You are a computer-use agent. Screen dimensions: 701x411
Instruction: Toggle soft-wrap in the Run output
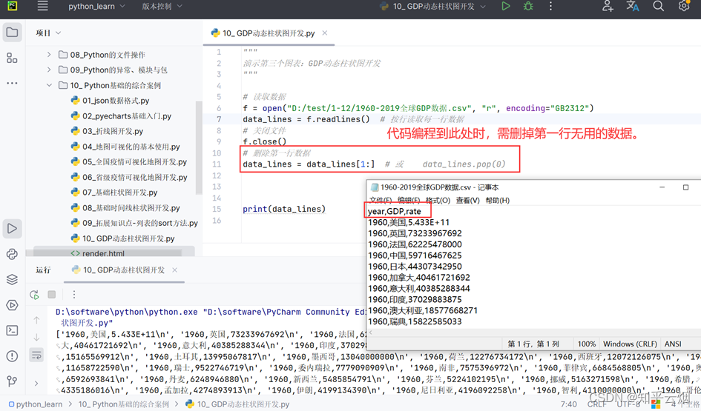pyautogui.click(x=36, y=355)
